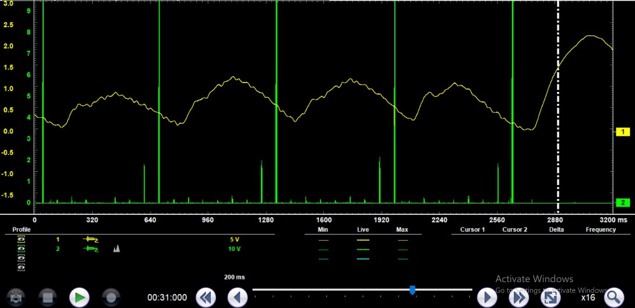
Task: Click the fast rewind double-arrow button
Action: click(205, 297)
